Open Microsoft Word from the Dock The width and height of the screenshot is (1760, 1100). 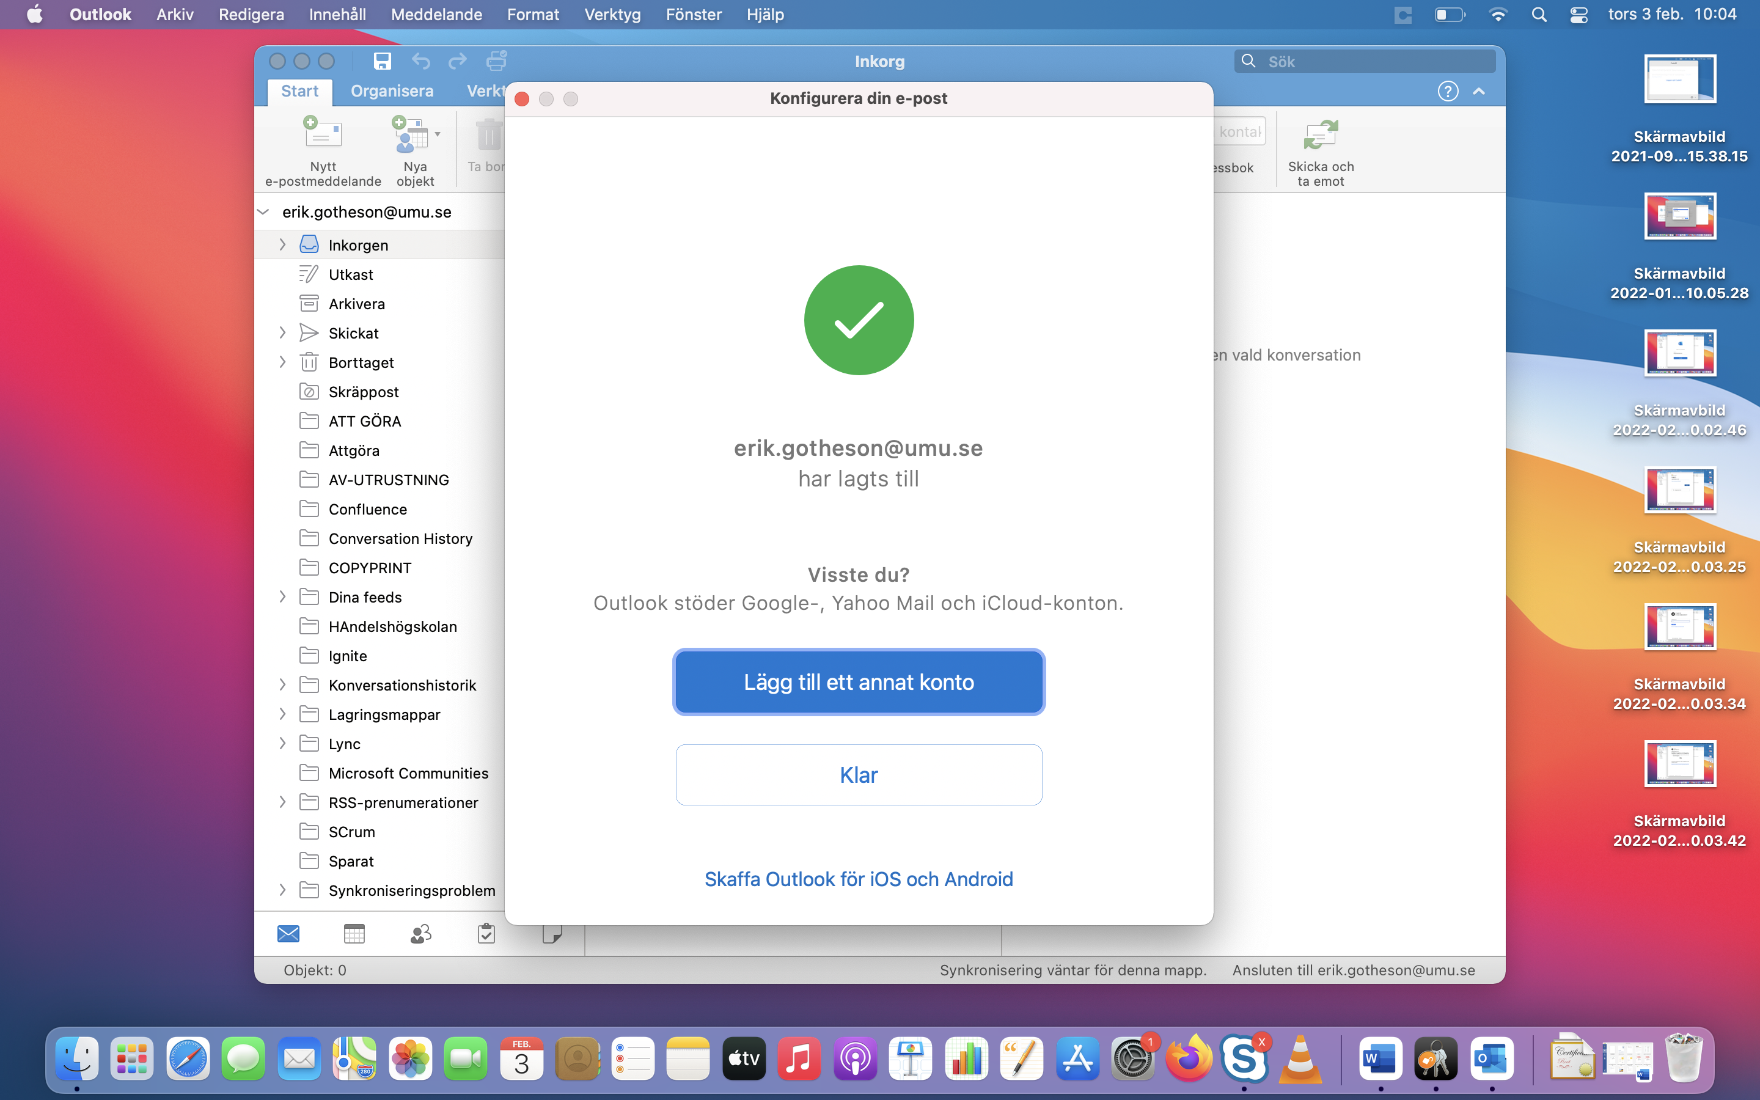click(x=1380, y=1058)
